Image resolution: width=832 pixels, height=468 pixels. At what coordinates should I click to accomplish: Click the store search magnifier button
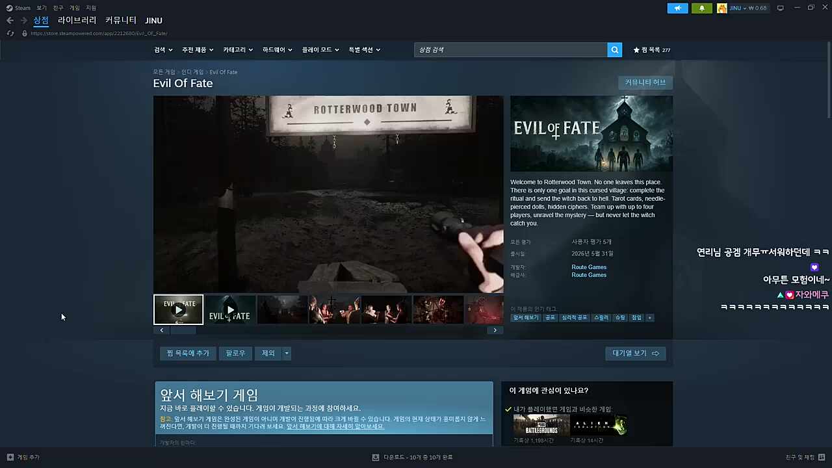[x=615, y=49]
